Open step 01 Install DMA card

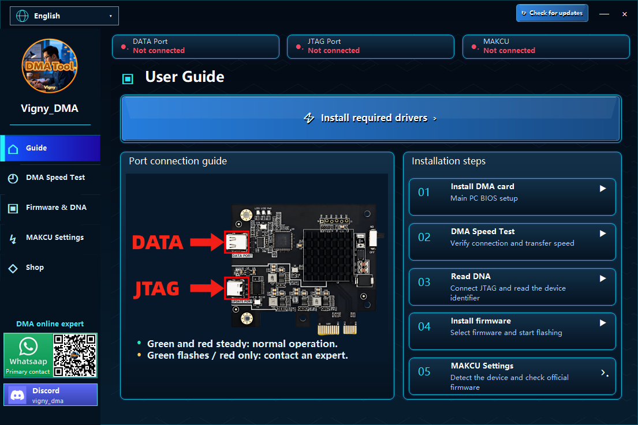pyautogui.click(x=512, y=197)
